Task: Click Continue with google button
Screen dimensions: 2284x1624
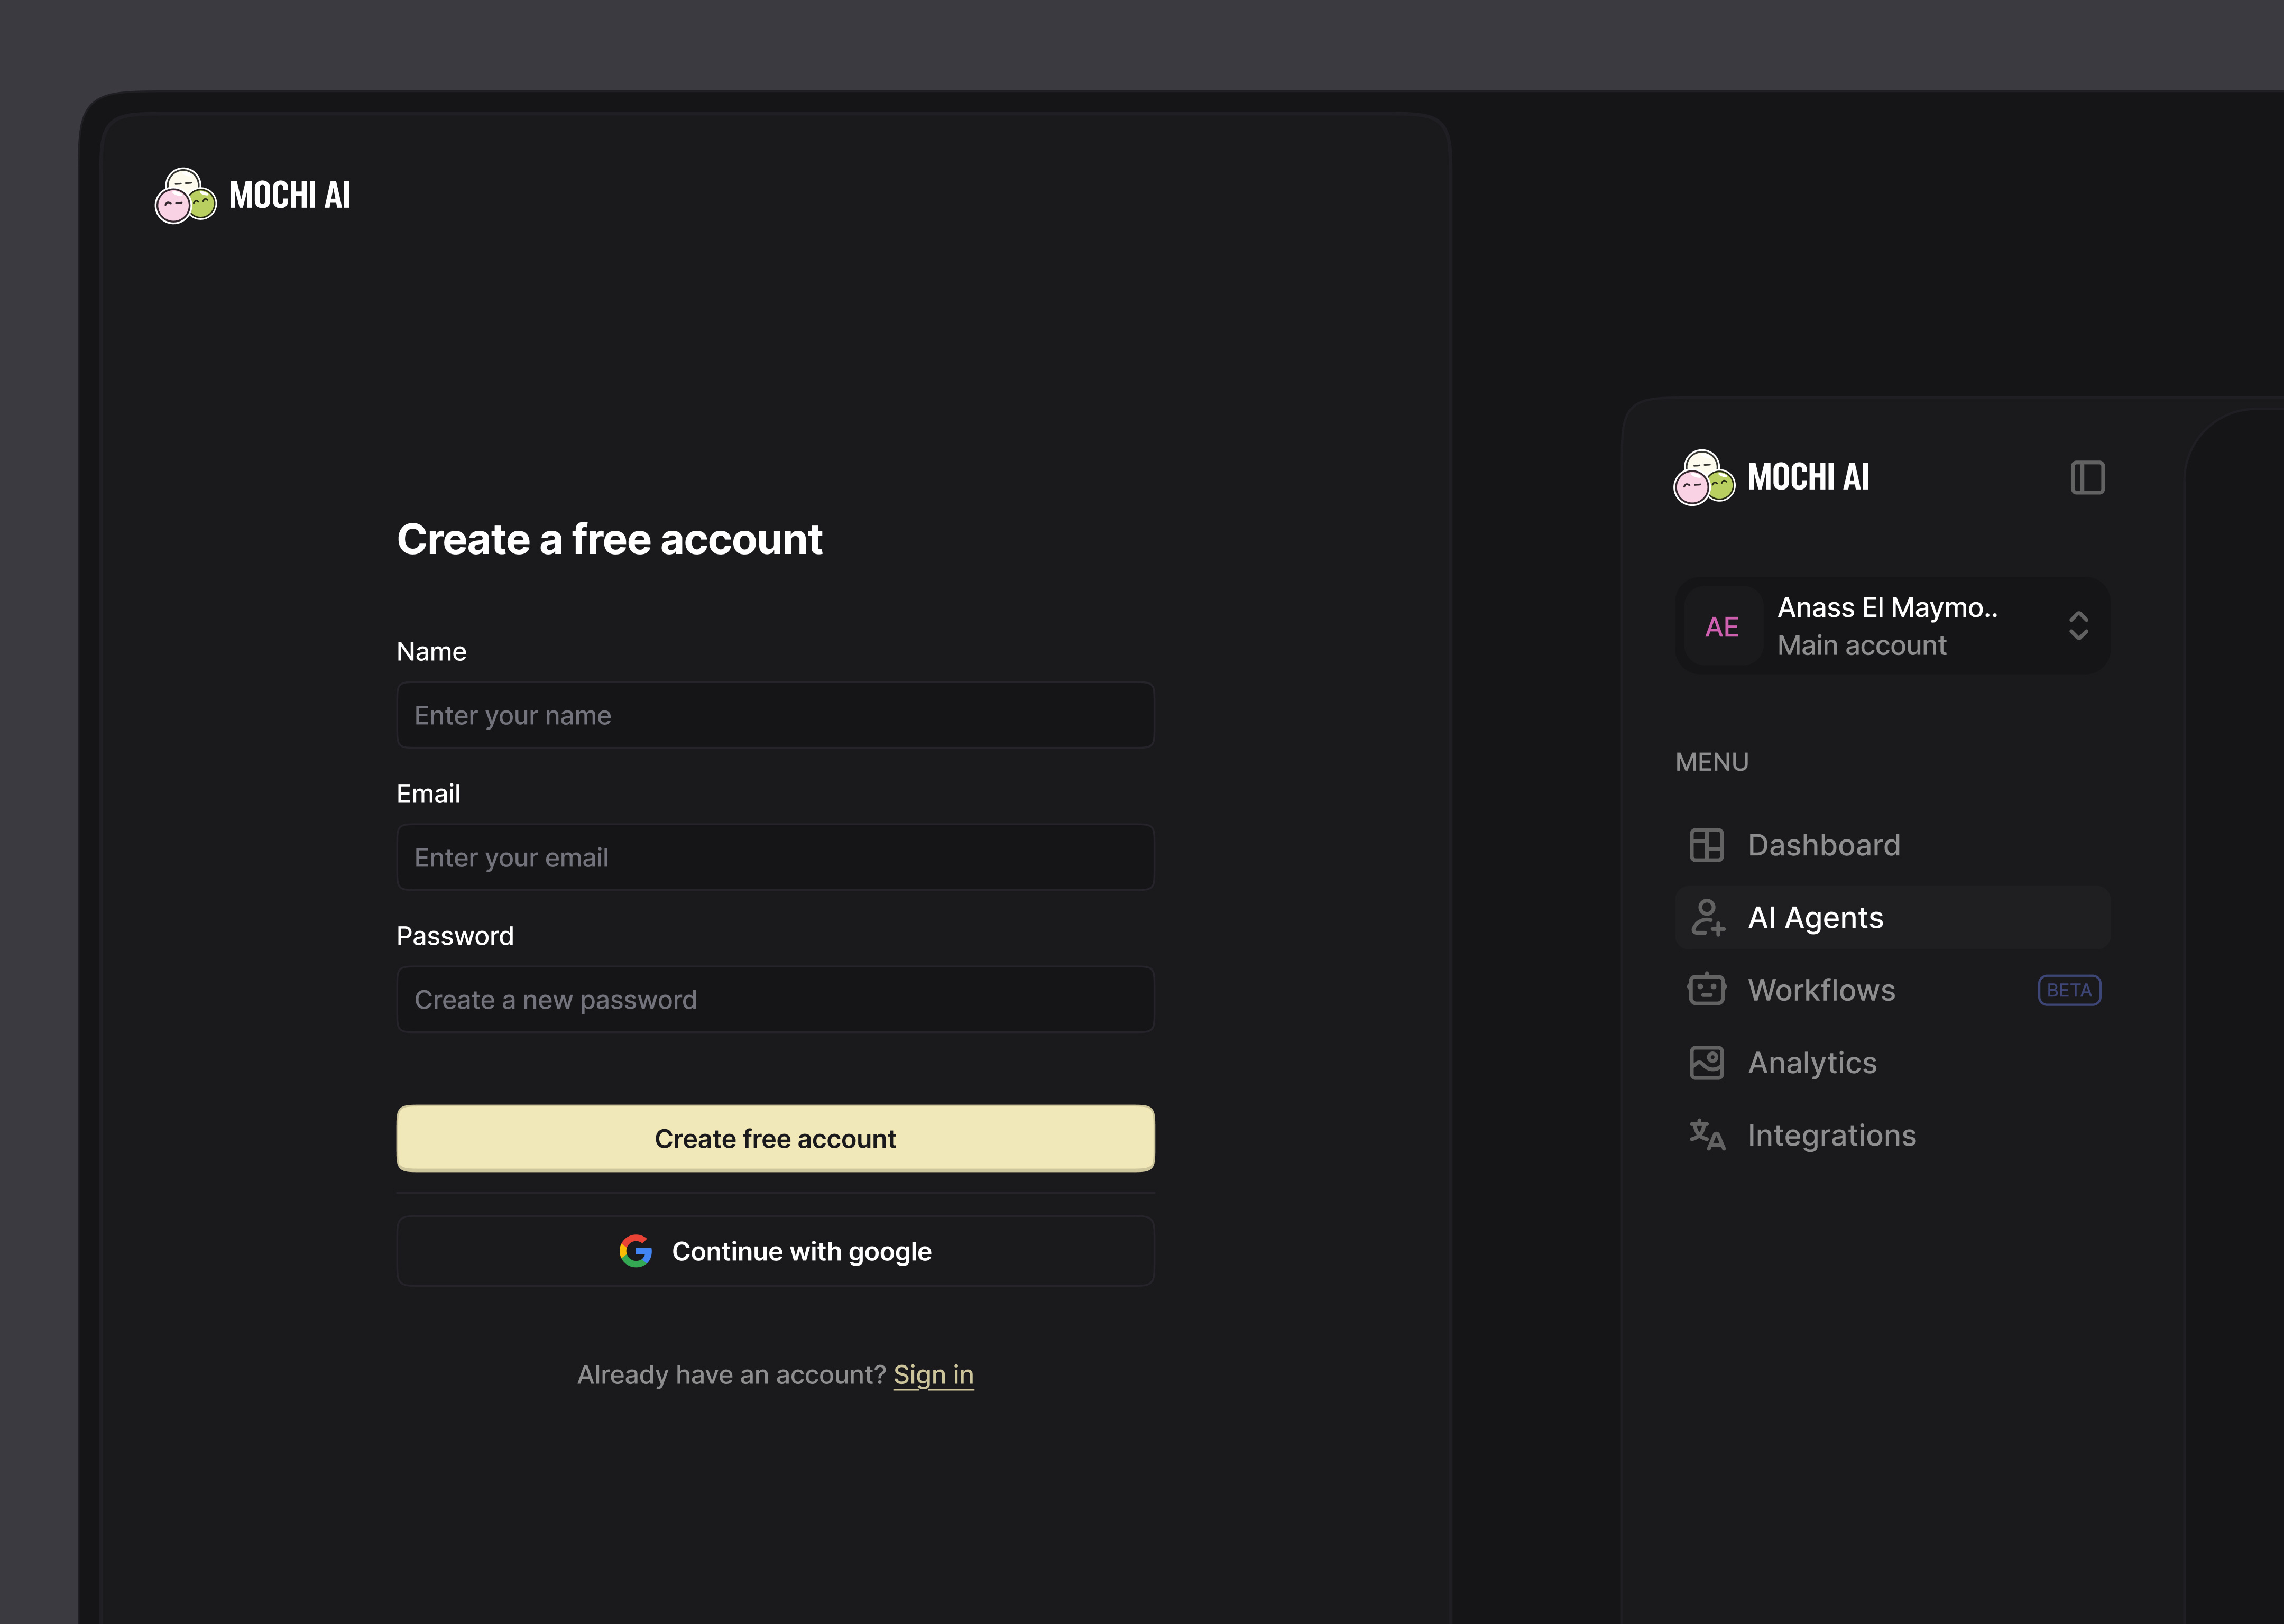Action: click(775, 1251)
